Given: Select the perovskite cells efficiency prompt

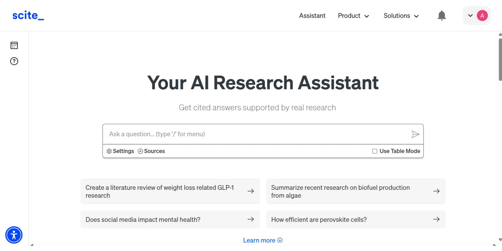Looking at the screenshot, I should click(x=356, y=220).
